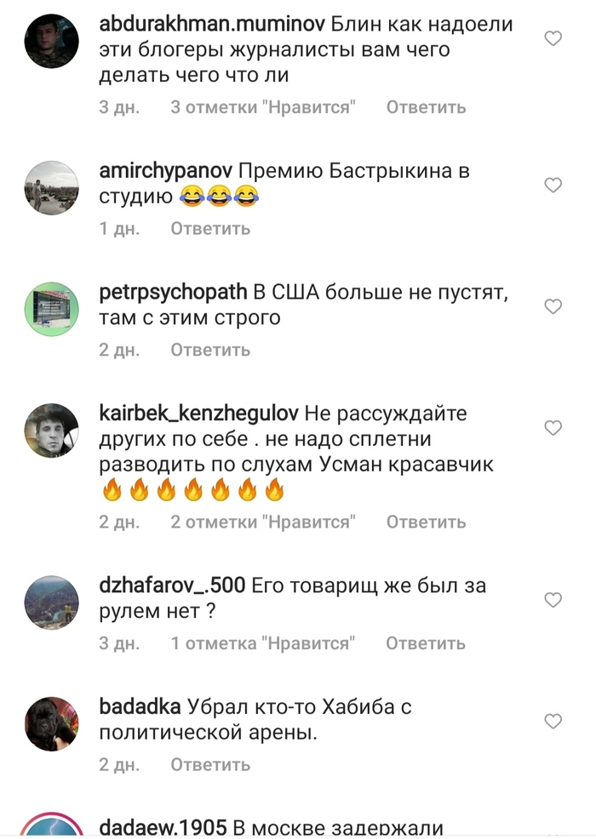Like dzhafarov_.500's comment with the heart icon
The width and height of the screenshot is (596, 839).
coord(553,601)
